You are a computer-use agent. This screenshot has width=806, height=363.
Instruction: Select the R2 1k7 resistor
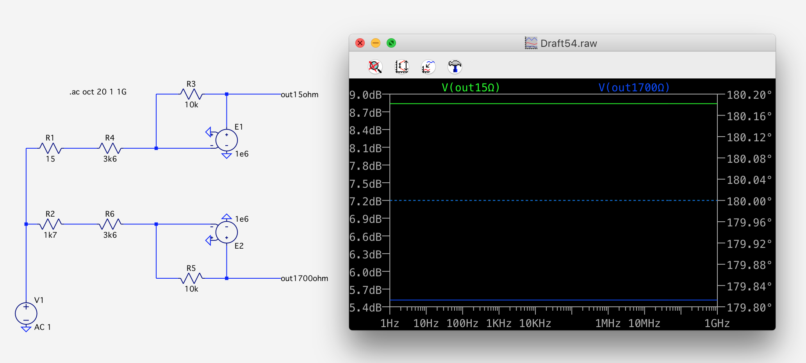(x=50, y=224)
